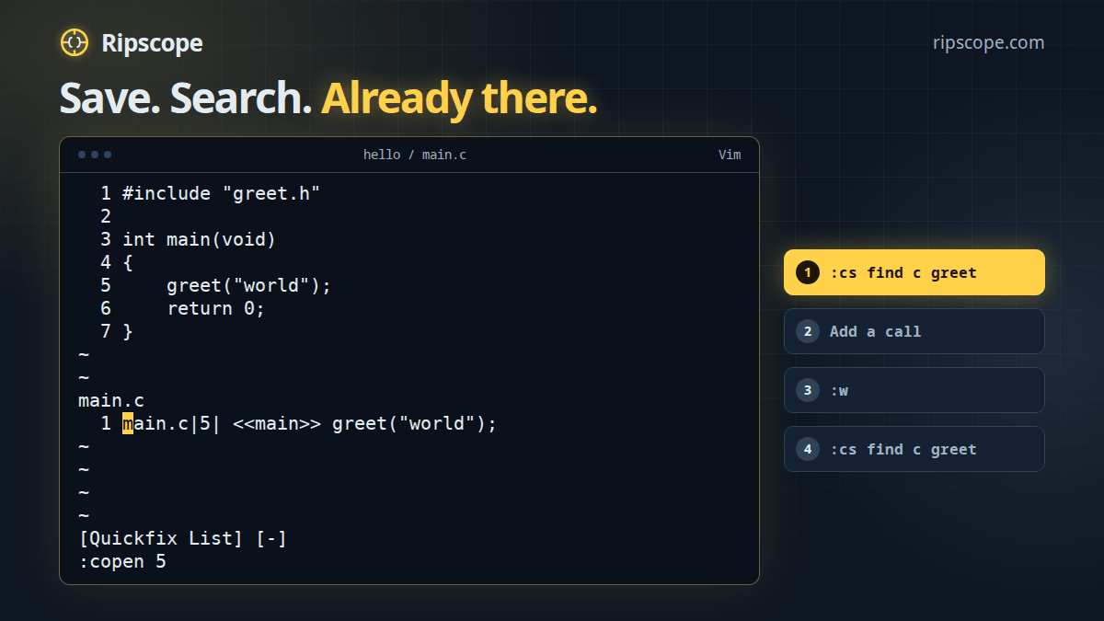This screenshot has width=1104, height=621.
Task: Click the "main.c" status line above quickfix
Action: tap(111, 400)
